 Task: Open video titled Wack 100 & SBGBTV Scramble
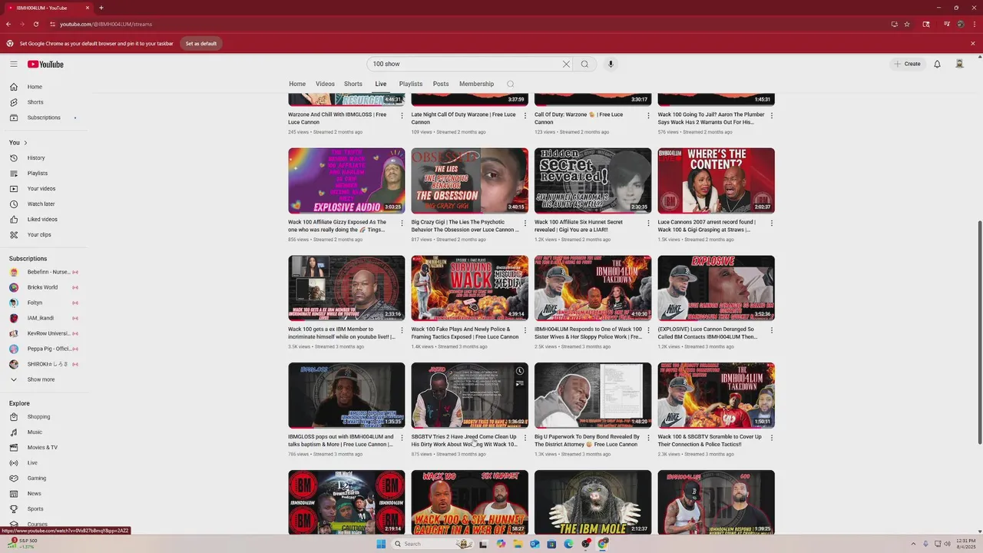pos(710,440)
